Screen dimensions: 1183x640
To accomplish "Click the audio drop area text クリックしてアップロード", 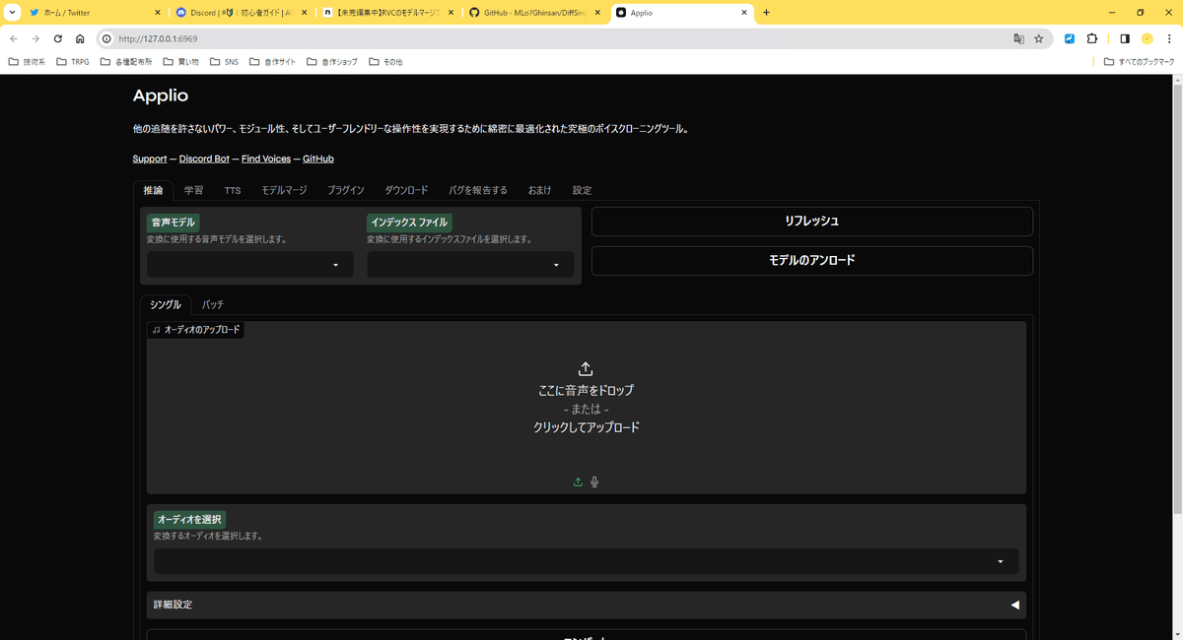I will pyautogui.click(x=587, y=427).
